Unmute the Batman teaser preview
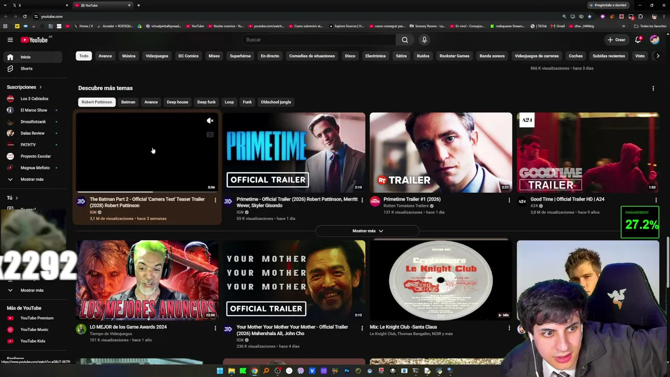 210,121
